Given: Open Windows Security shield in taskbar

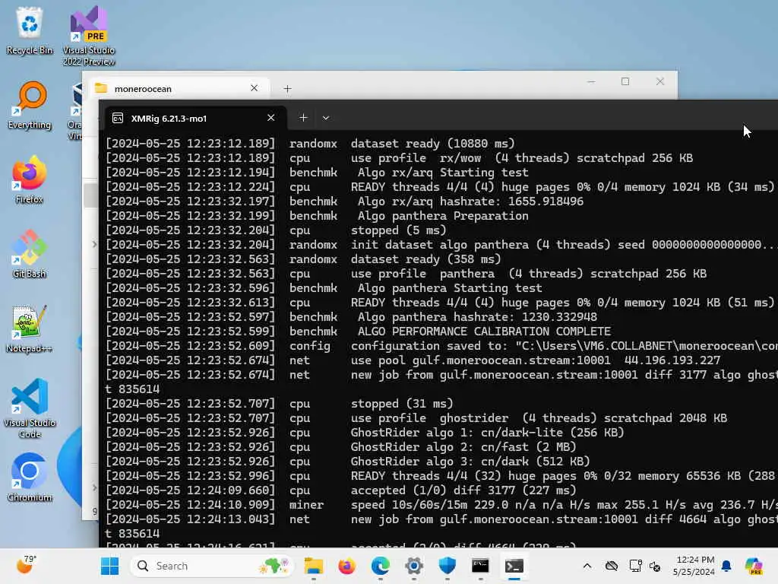Looking at the screenshot, I should (447, 566).
